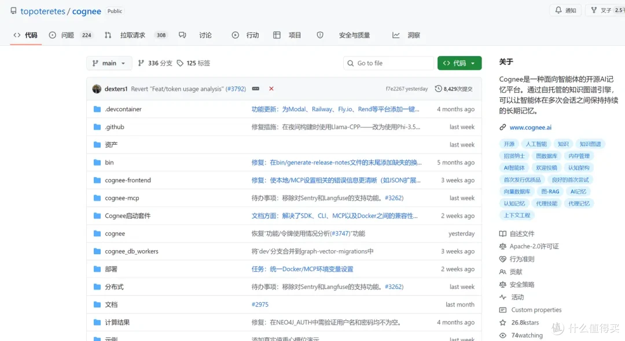Open the cognee repository name link

pos(86,11)
